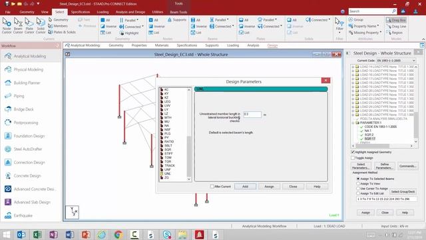Open the File menu
426x240 pixels.
click(7, 12)
